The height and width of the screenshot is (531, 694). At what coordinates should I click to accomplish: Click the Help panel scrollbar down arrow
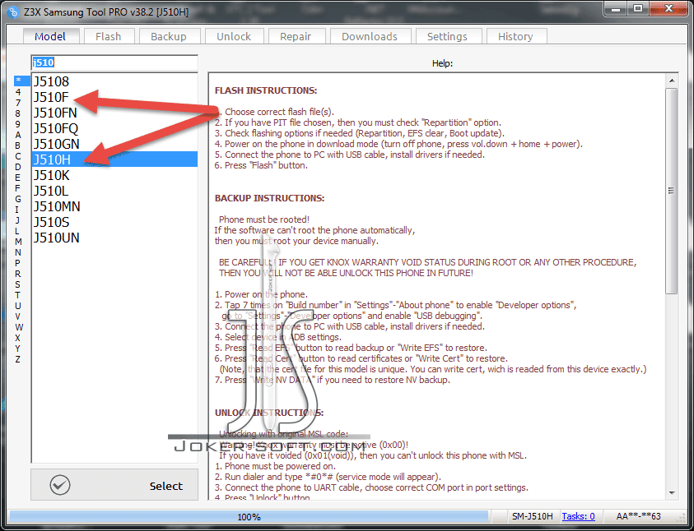click(x=672, y=493)
